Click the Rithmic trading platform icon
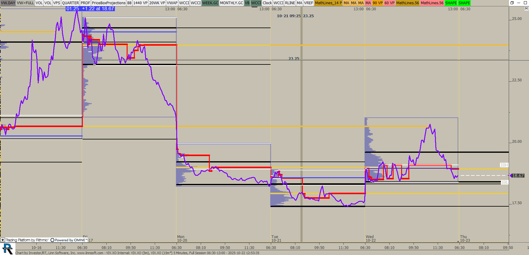 point(3,240)
